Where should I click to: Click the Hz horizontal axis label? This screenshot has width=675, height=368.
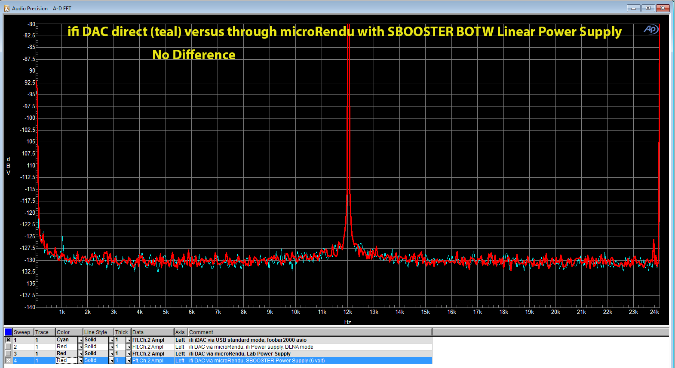(348, 322)
